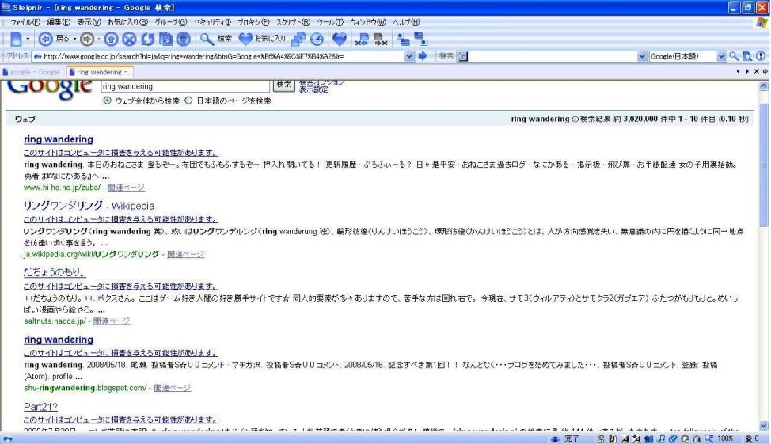The width and height of the screenshot is (771, 444).
Task: Open 'ring wandering' blogspot result title
Action: (x=59, y=340)
